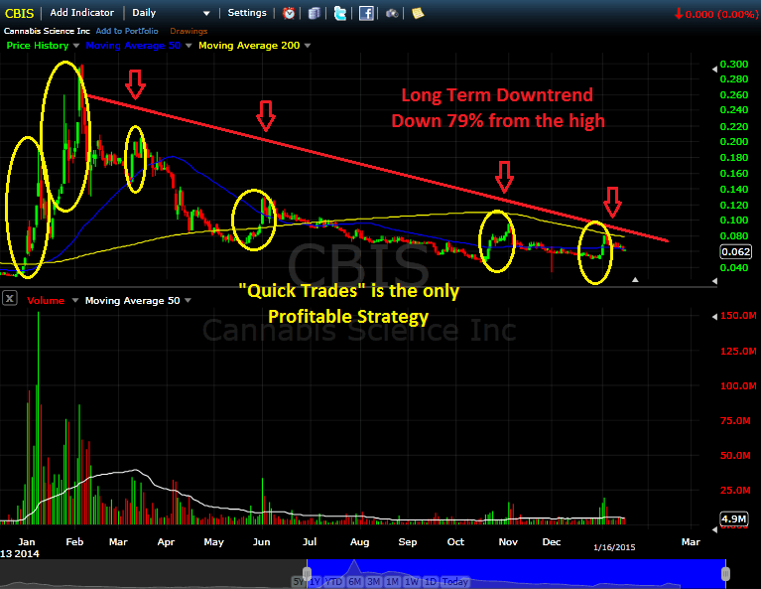Expand the Volume dropdown arrow
Screen dimensions: 761x589
tap(74, 300)
